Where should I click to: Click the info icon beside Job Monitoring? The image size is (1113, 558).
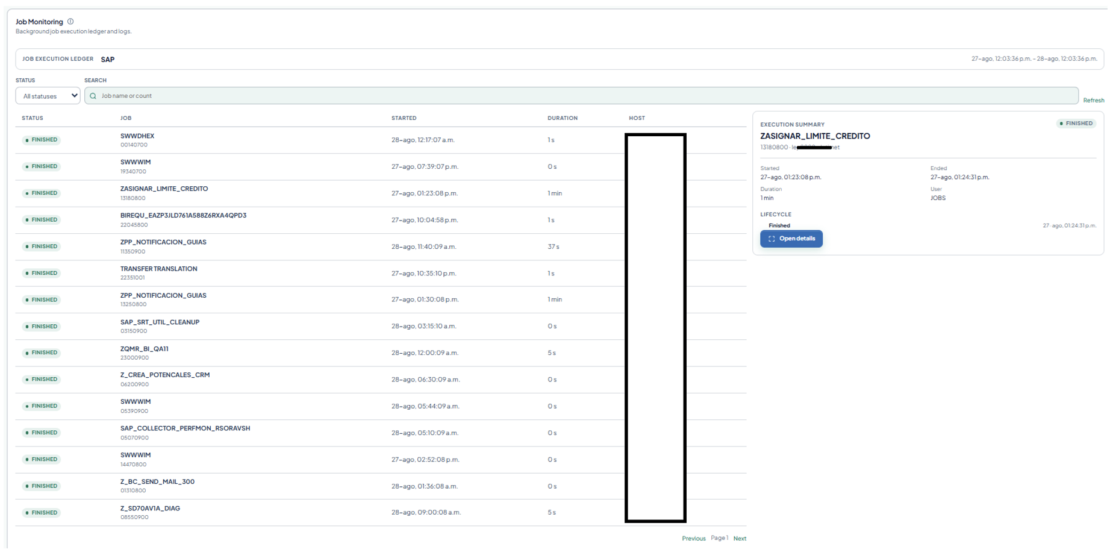[70, 22]
